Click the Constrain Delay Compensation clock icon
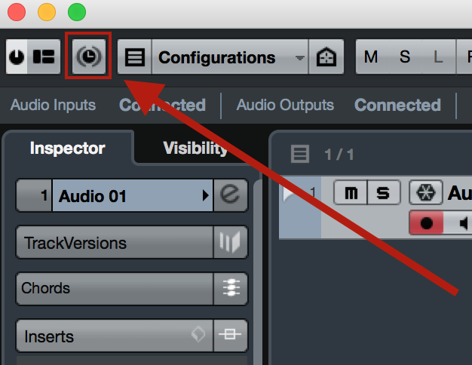 click(x=89, y=57)
